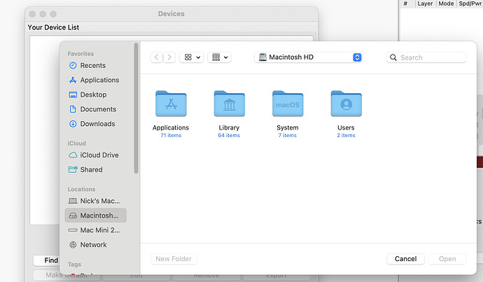Open Mac Mini 2 drive location

(x=94, y=230)
